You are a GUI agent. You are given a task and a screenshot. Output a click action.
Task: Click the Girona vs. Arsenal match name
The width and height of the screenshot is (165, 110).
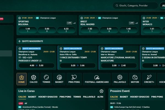pos(149,54)
